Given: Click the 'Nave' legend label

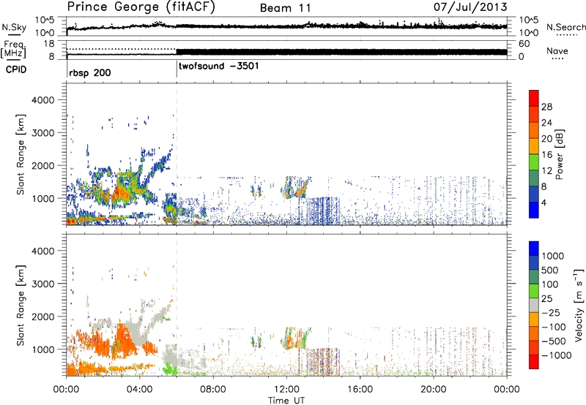Looking at the screenshot, I should (x=557, y=50).
